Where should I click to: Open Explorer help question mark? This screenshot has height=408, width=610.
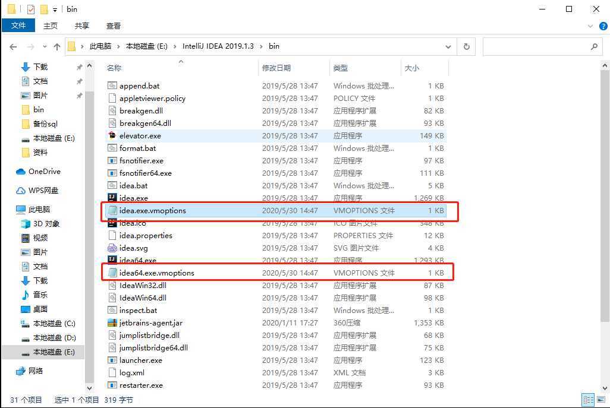603,26
